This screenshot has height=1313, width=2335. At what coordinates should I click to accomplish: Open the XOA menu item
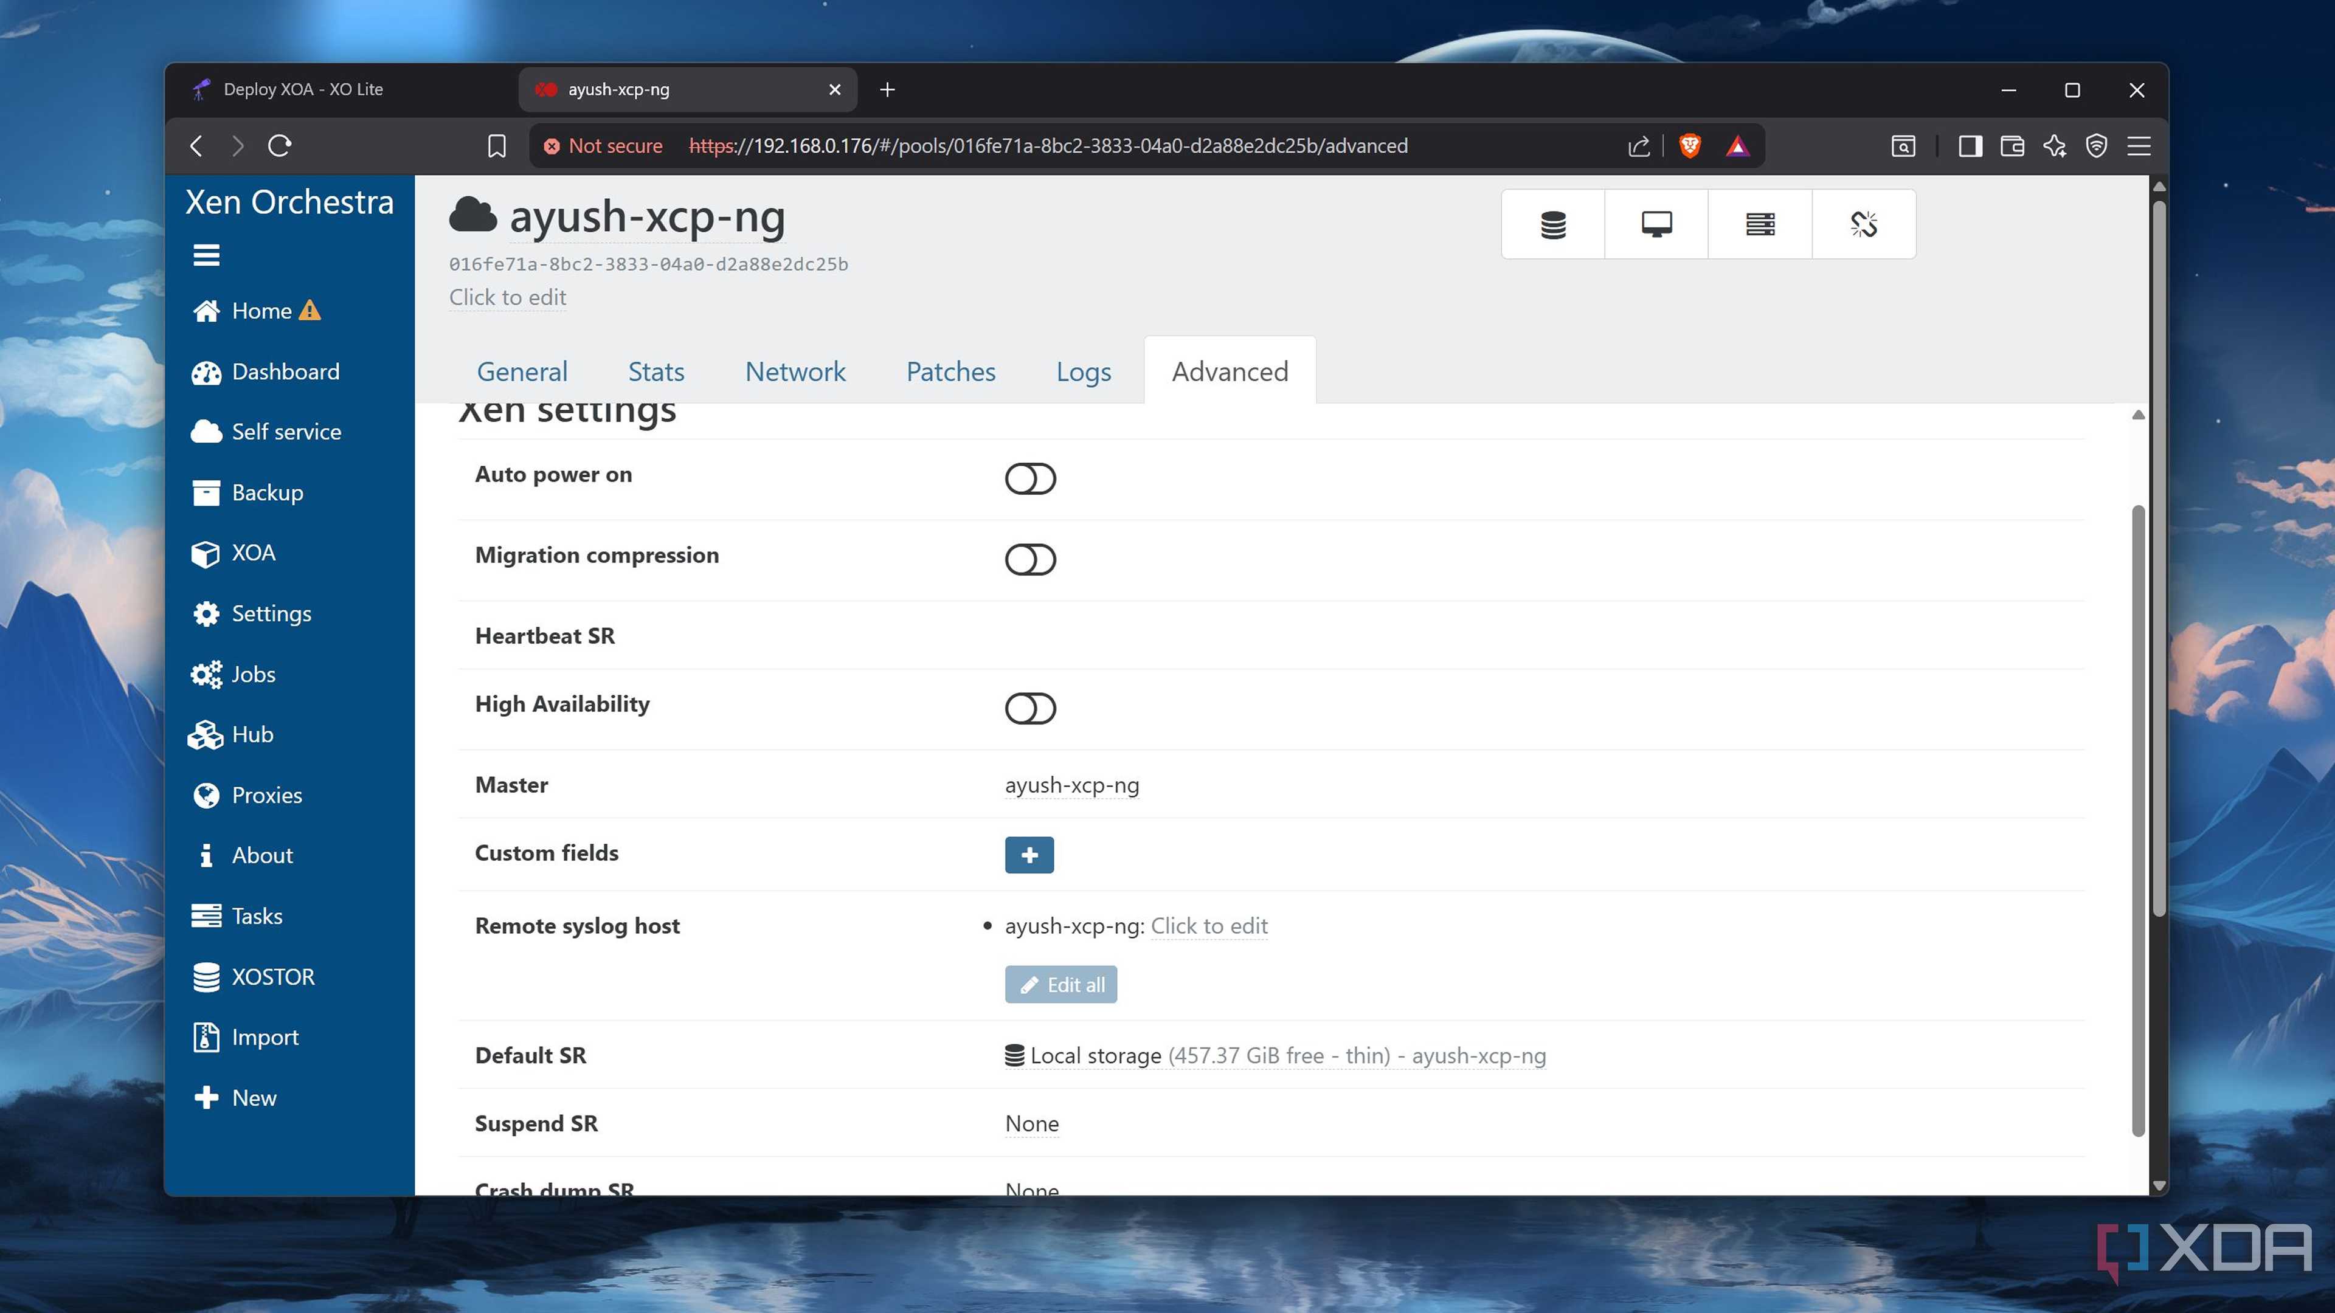point(233,553)
